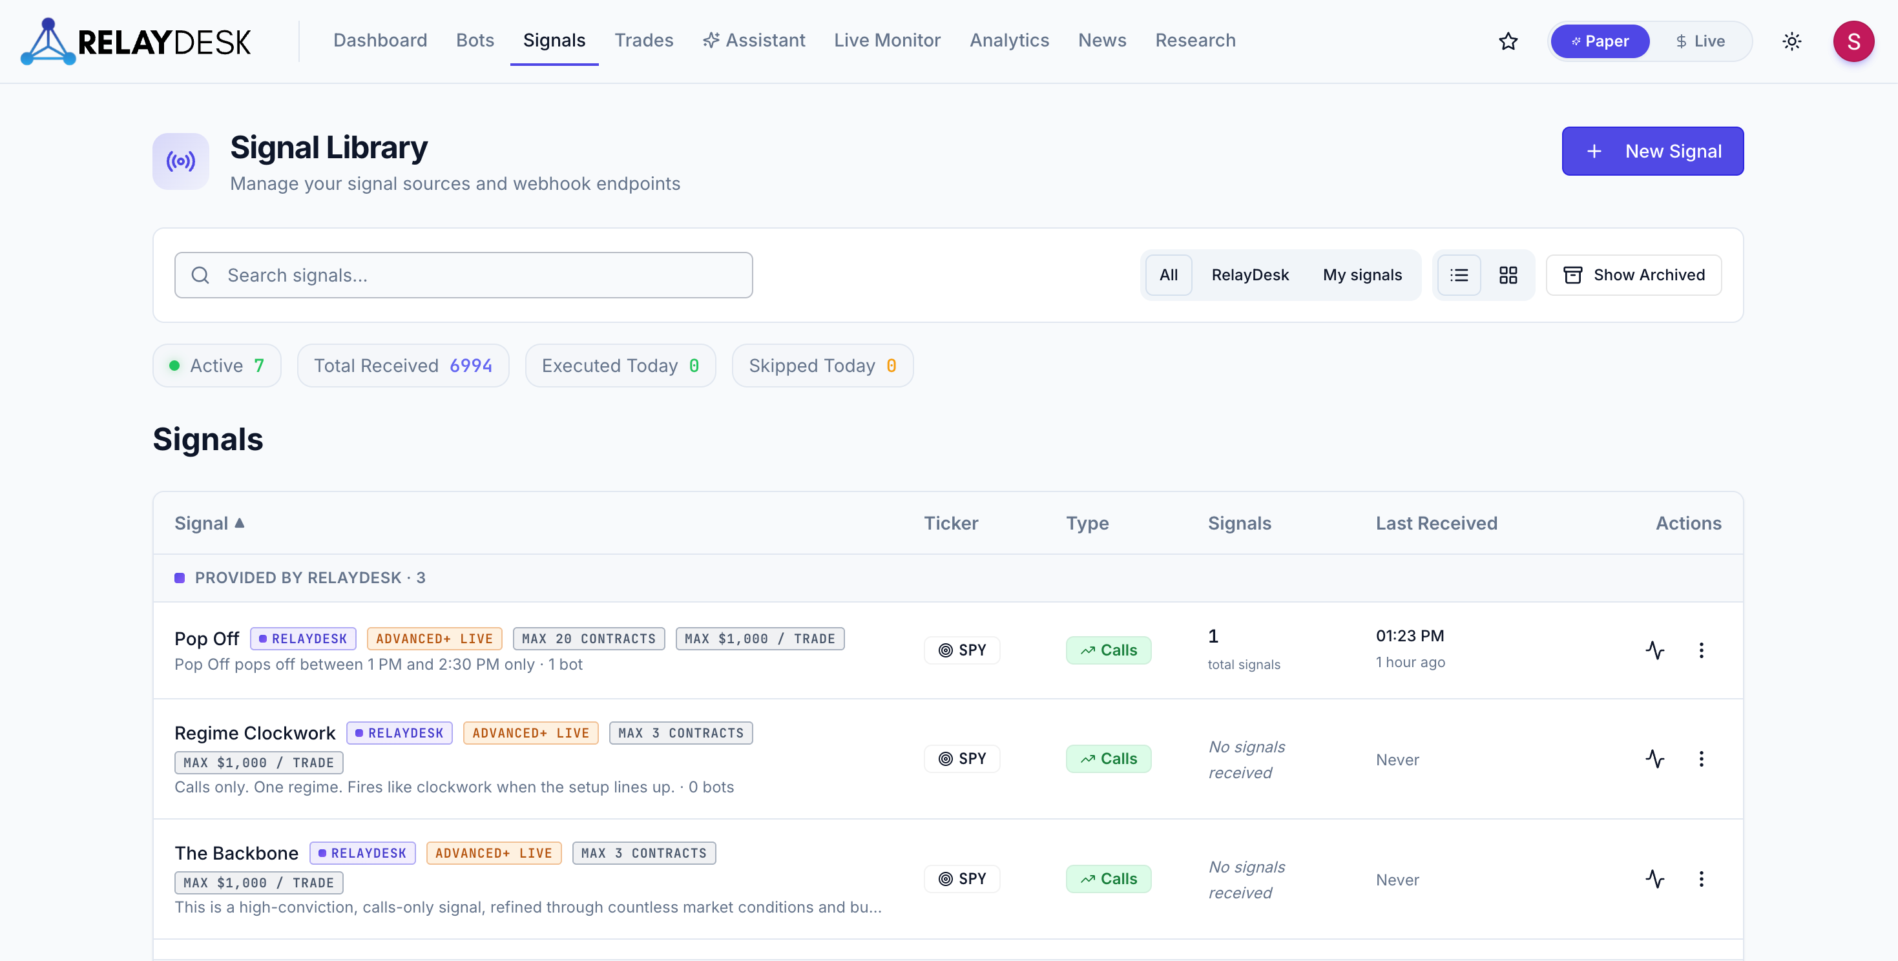
Task: Go to the Dashboard tab
Action: coord(381,41)
